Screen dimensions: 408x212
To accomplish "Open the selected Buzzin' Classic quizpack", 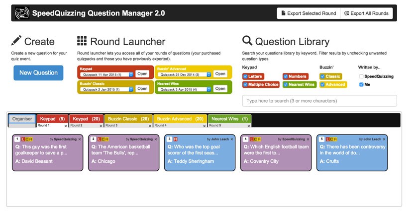I will coord(142,88).
